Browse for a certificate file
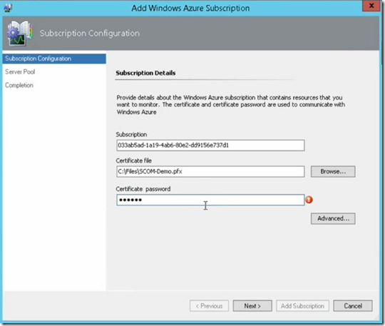 pyautogui.click(x=333, y=171)
